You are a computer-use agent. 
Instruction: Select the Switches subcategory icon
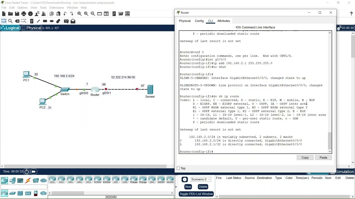(12, 193)
